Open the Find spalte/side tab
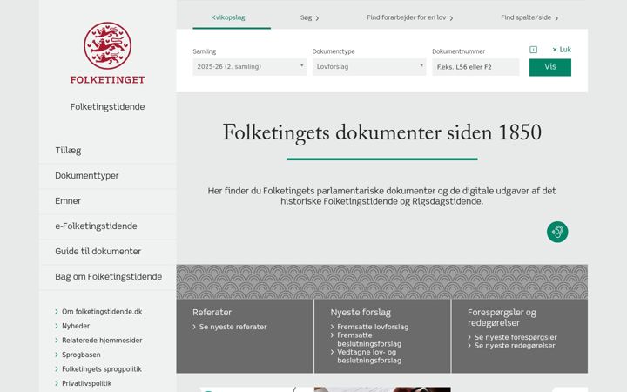This screenshot has width=627, height=392. pyautogui.click(x=529, y=17)
